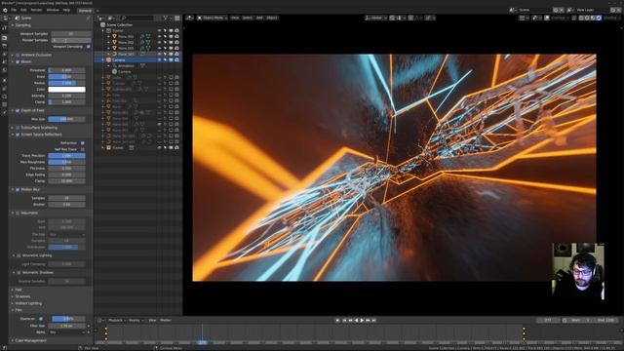Disable the Bloom checkbox
The image size is (624, 351).
[x=18, y=61]
